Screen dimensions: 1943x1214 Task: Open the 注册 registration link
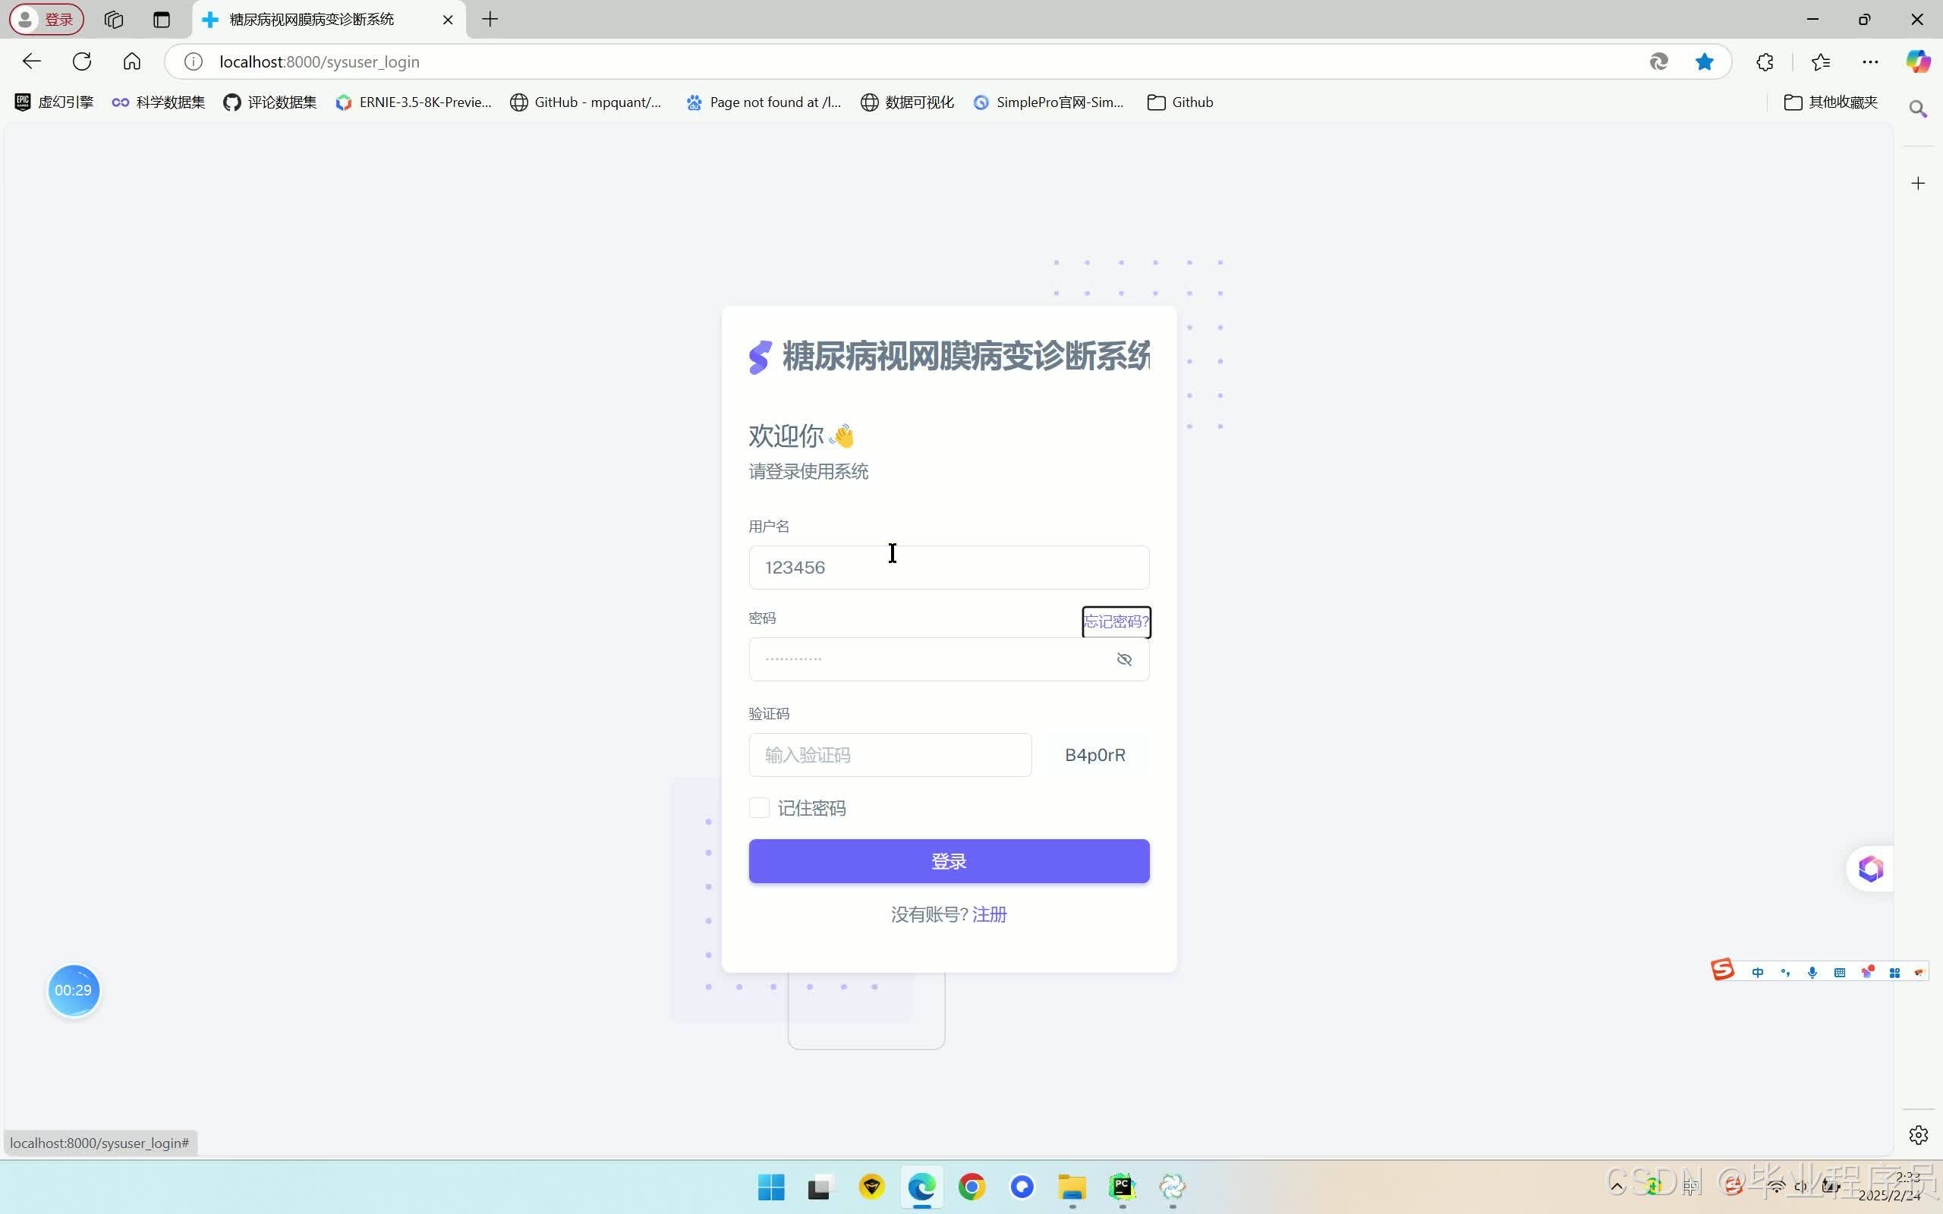[x=989, y=914]
